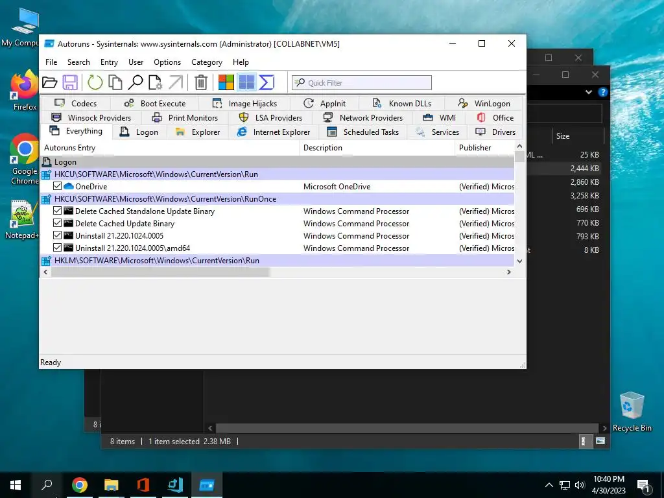Uncheck Uninstall 21.220.1024.0005 checkbox

coord(57,235)
